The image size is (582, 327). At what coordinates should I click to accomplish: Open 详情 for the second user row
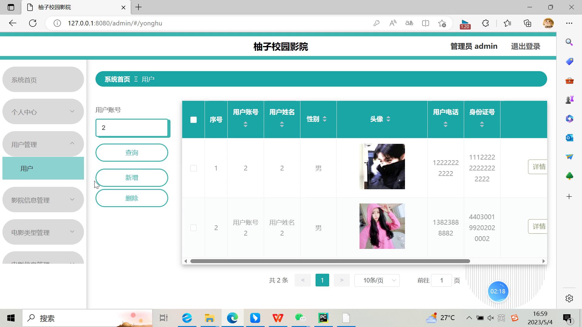[538, 226]
